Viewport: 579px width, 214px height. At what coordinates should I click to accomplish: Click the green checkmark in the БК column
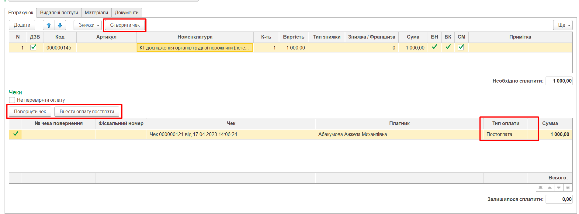click(448, 47)
